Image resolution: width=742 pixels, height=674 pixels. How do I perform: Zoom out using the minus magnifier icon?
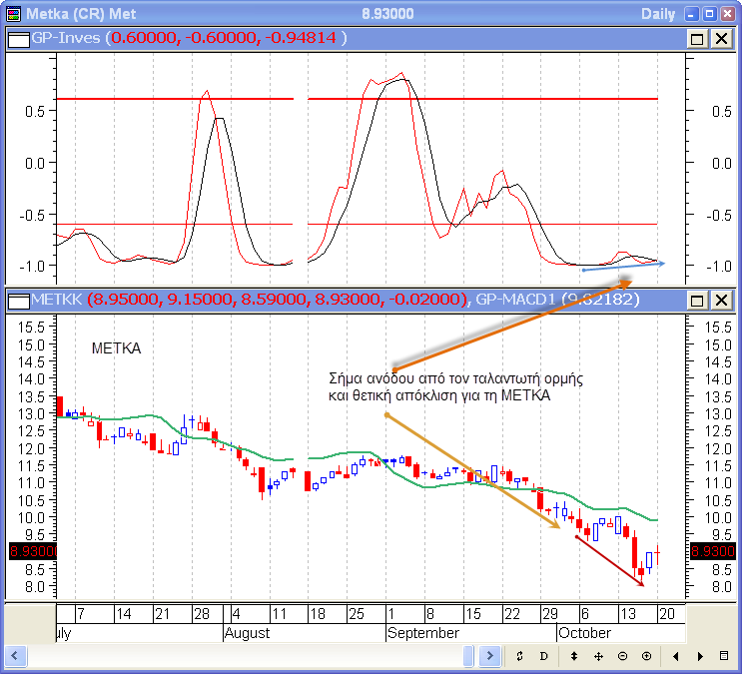[622, 656]
